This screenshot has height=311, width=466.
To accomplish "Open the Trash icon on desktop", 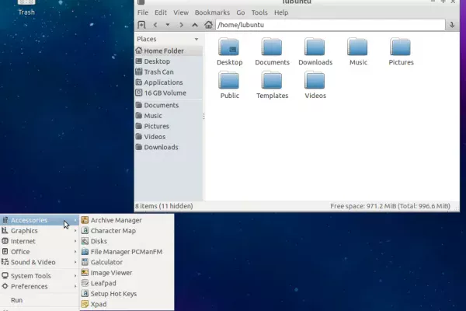I will pos(26,6).
